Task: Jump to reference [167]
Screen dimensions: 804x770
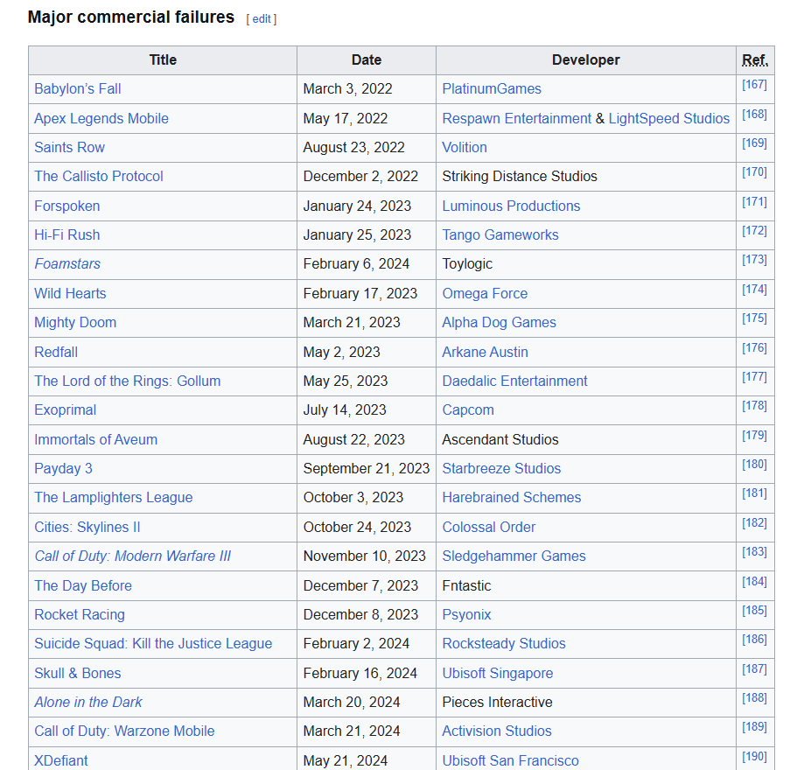Action: coord(754,85)
